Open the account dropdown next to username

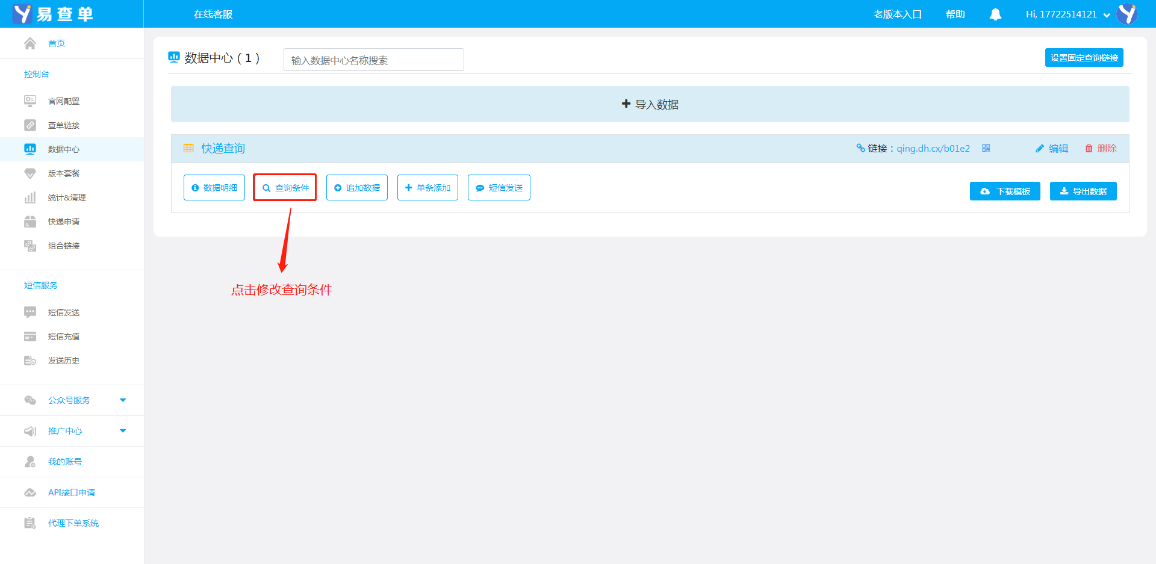tap(1107, 15)
